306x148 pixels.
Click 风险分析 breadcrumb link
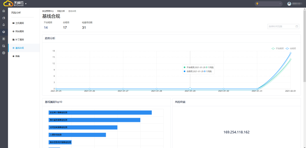coord(61,11)
